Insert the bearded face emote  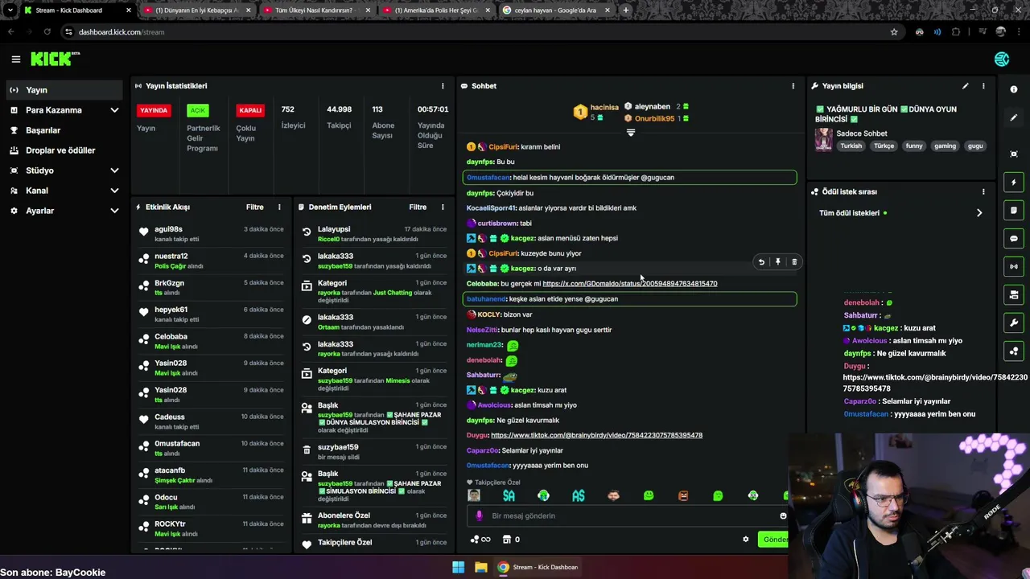pyautogui.click(x=613, y=496)
